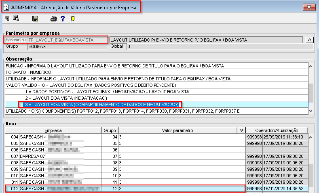
Task: Select company row 008 SAFE CASH
Action: (53, 163)
